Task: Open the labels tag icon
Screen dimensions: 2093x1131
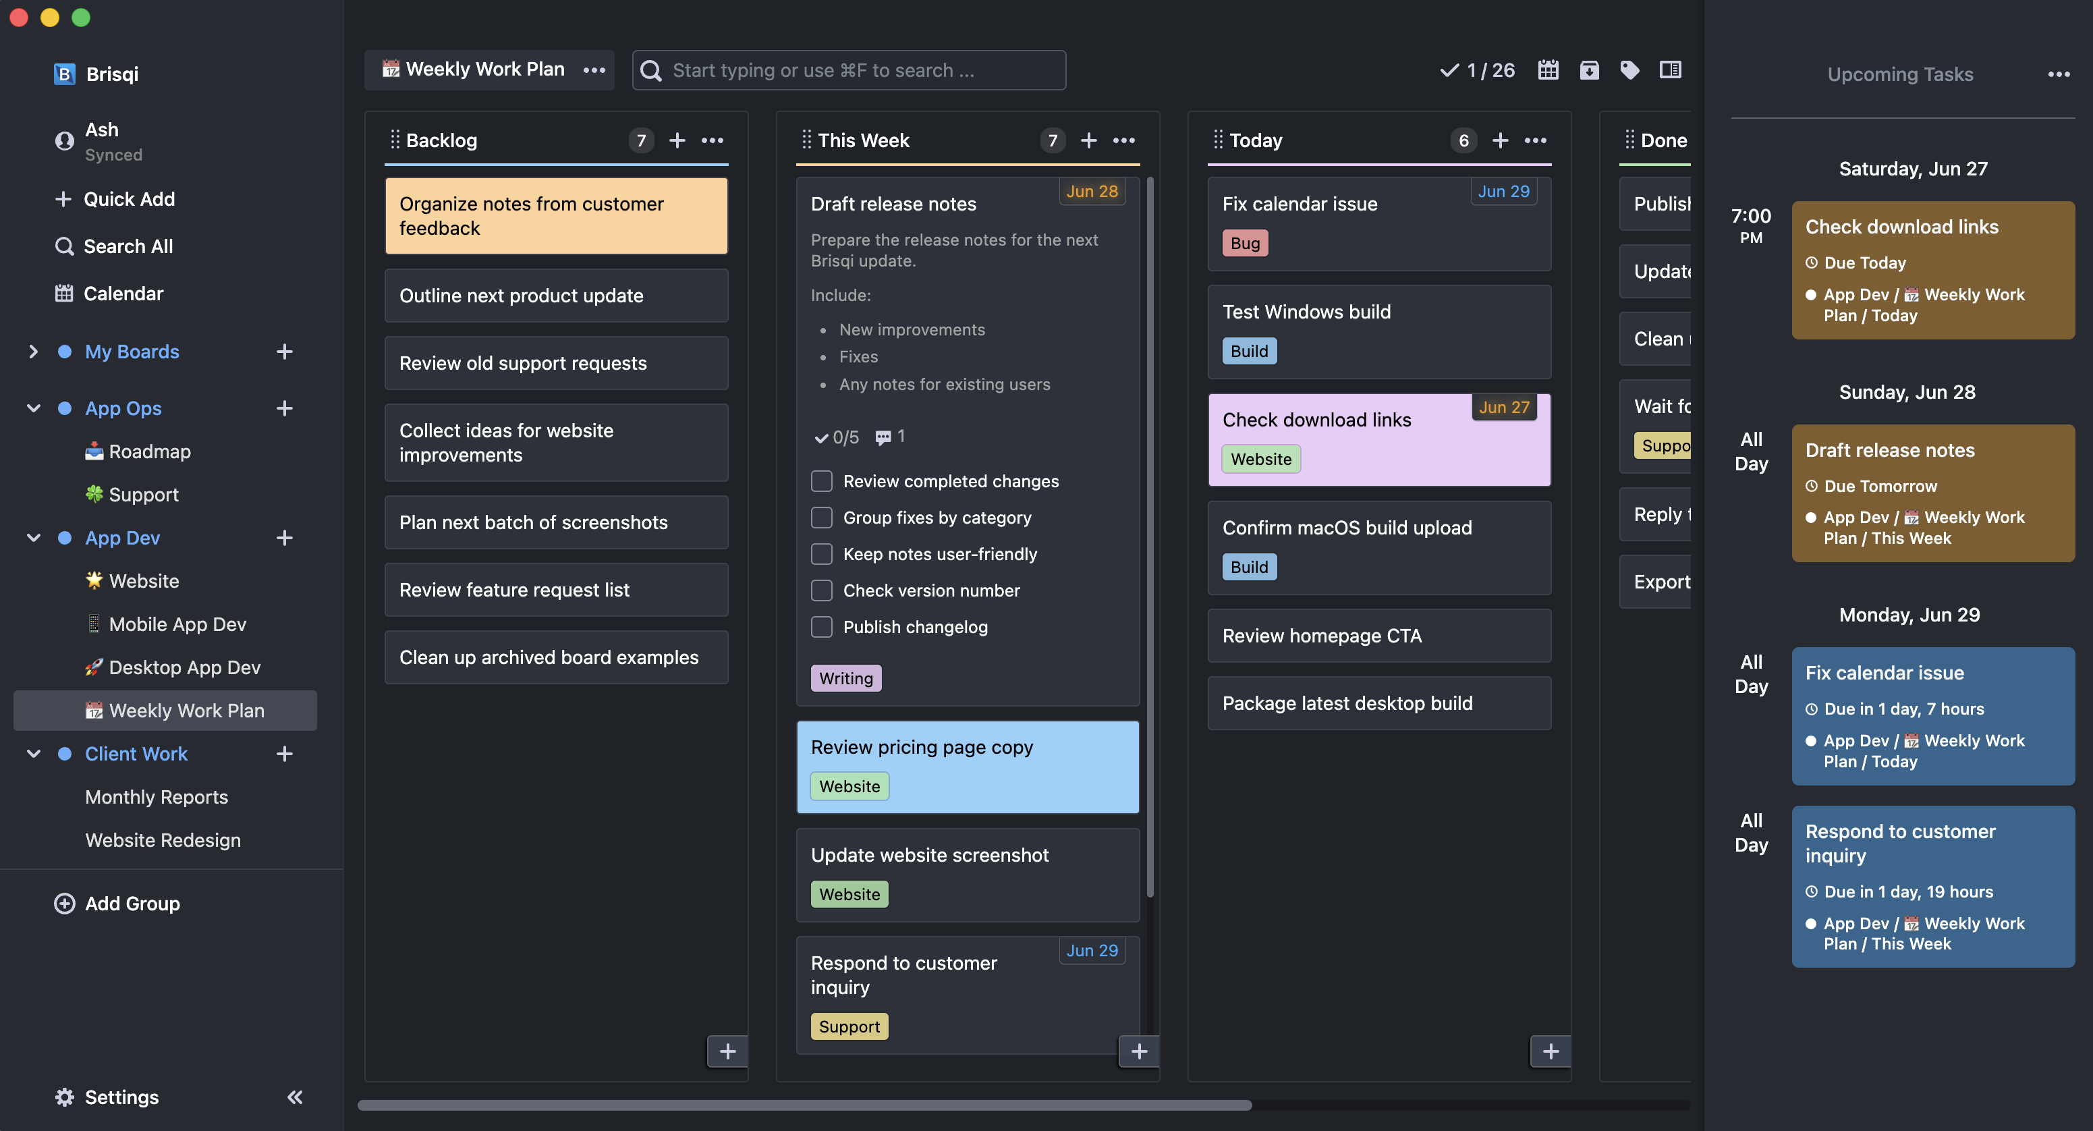Action: click(x=1629, y=70)
